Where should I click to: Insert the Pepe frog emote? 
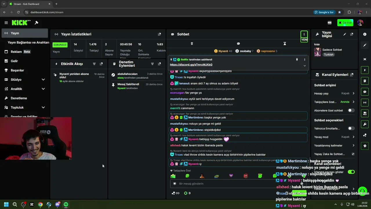(x=217, y=176)
